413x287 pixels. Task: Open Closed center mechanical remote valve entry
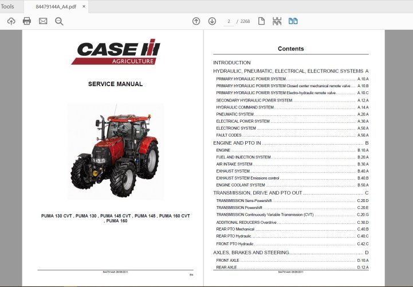tap(292, 86)
